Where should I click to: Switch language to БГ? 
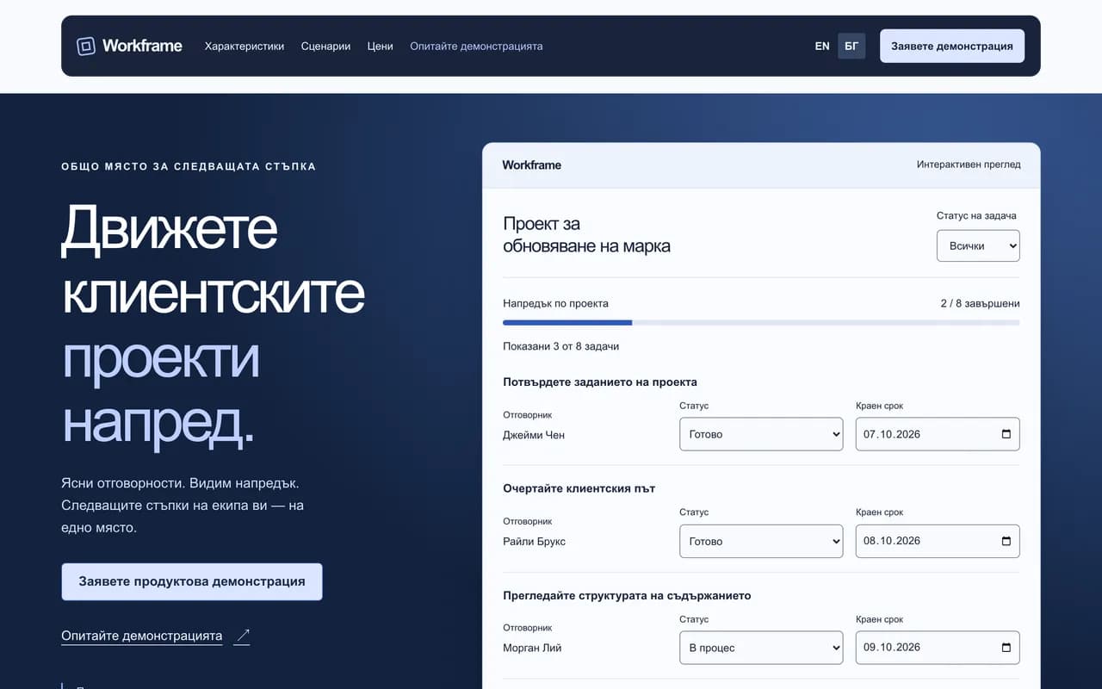point(851,46)
